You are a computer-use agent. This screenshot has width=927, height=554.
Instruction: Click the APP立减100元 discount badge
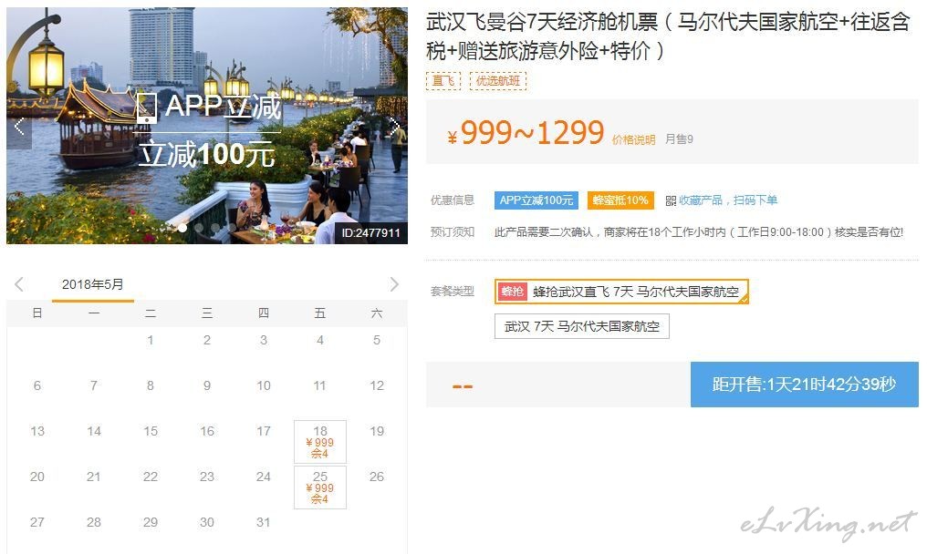[x=536, y=200]
